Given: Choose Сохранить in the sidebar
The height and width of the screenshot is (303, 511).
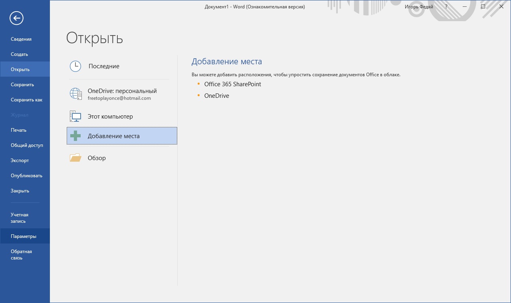Looking at the screenshot, I should pyautogui.click(x=25, y=85).
